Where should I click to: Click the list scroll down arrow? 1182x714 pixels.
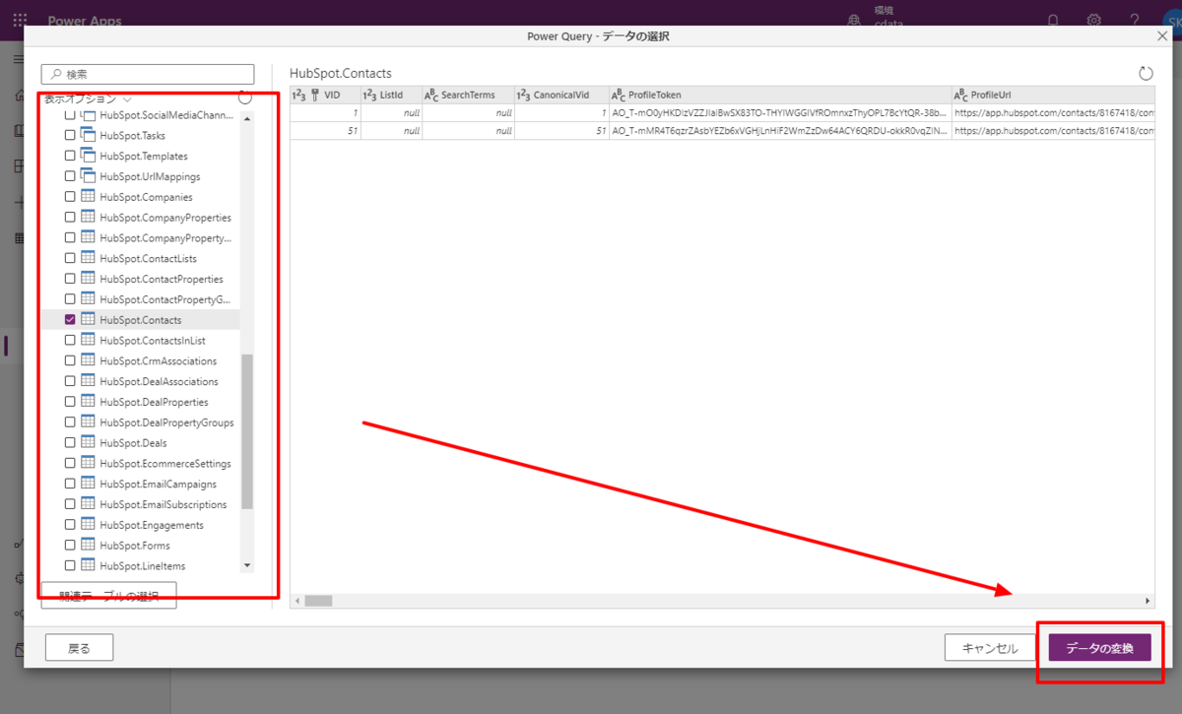click(x=247, y=566)
